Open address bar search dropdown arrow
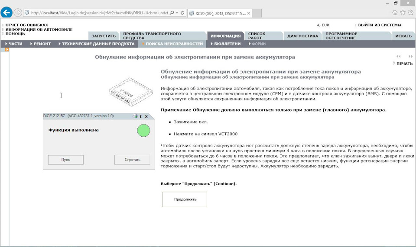Screen dimensions: 416x247 [177, 13]
